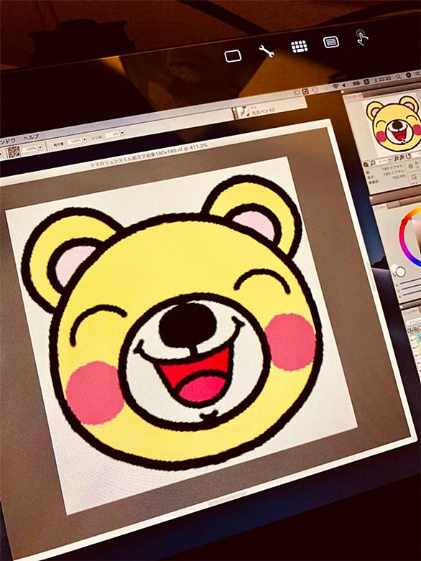Click the battery icon in the menu bar
421x561 pixels.
point(356,83)
